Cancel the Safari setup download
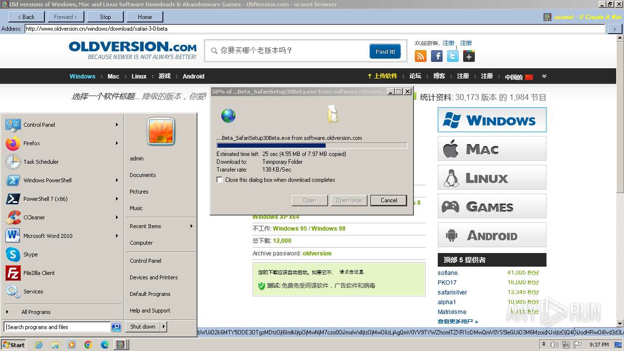Image resolution: width=624 pixels, height=351 pixels. pos(389,200)
